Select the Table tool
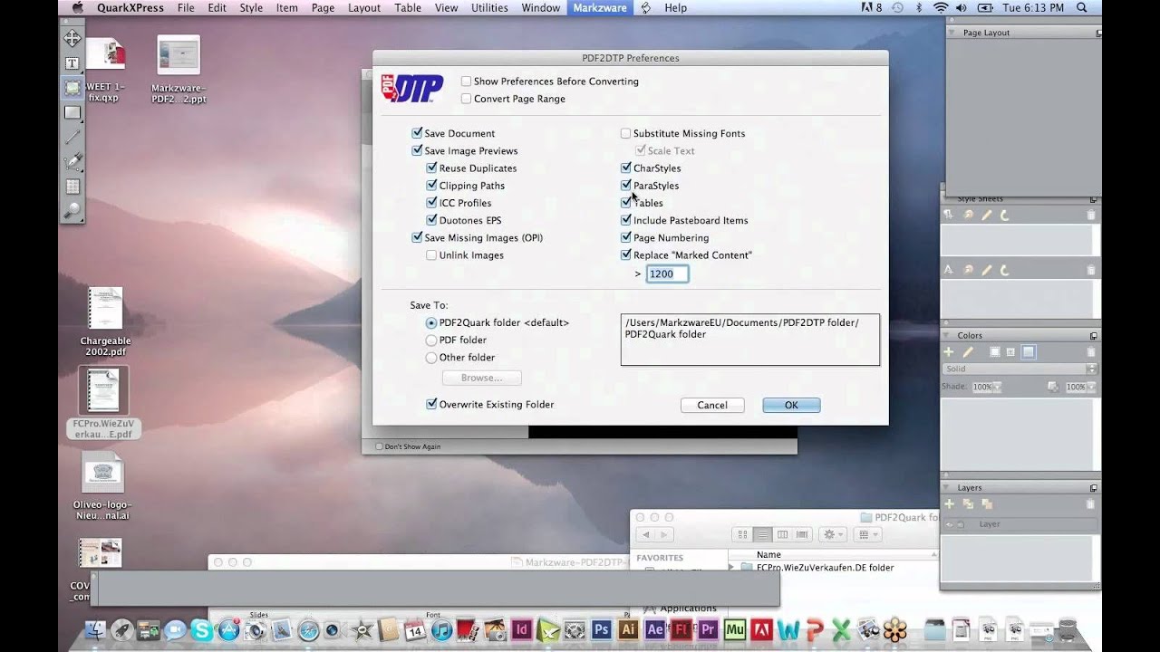The image size is (1160, 652). (x=72, y=186)
